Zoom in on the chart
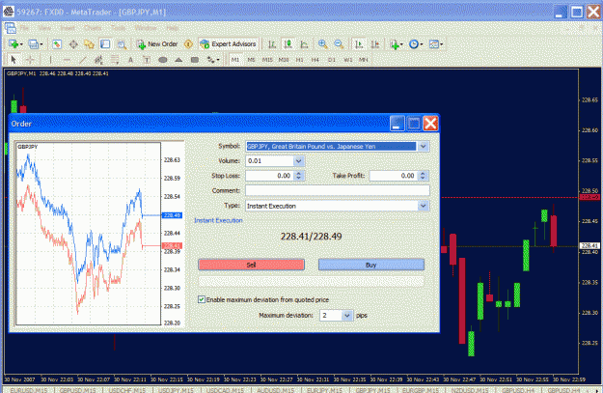Viewport: 603px width, 393px height. [x=322, y=44]
